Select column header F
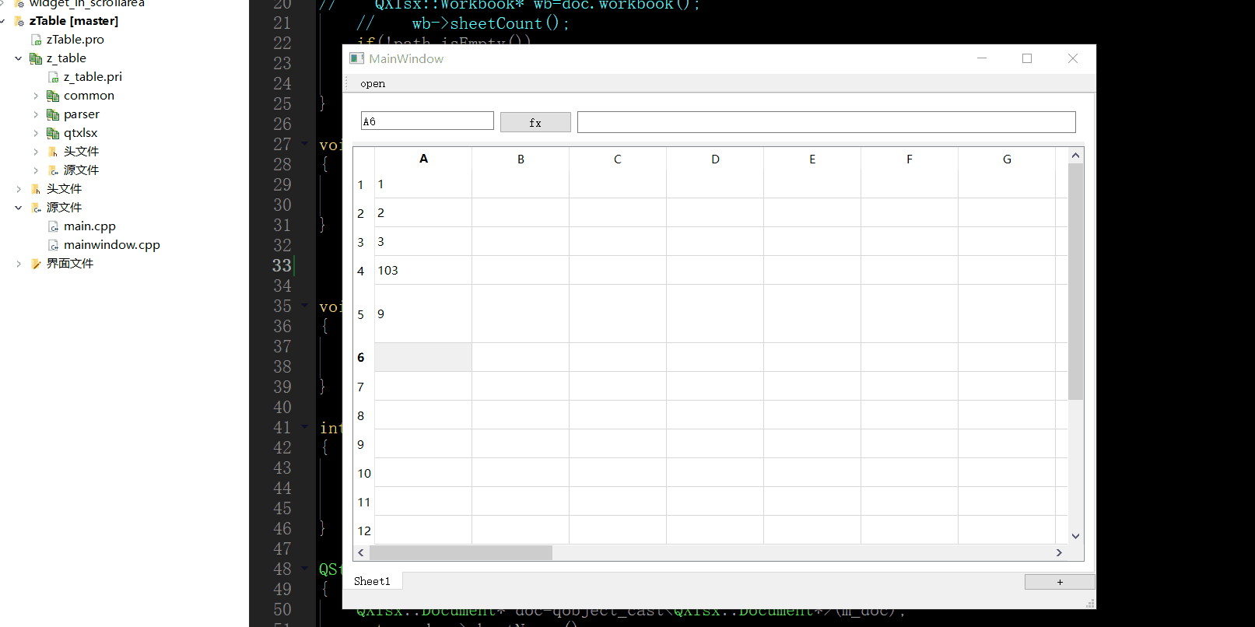 pyautogui.click(x=910, y=159)
